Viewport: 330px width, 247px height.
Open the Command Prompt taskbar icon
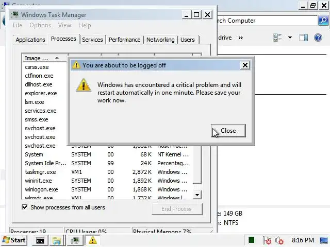tap(40, 240)
